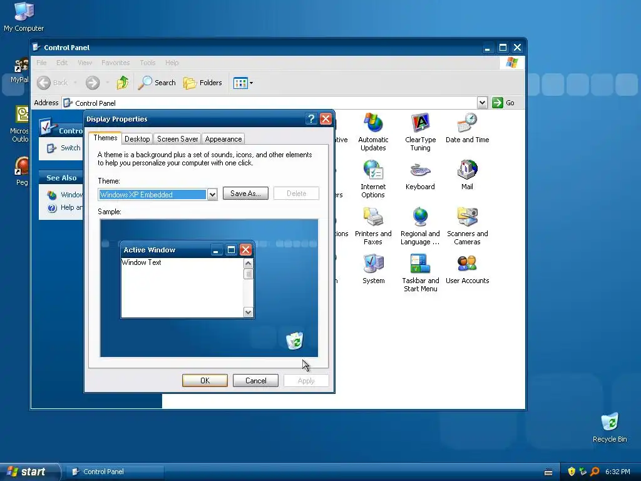Open the User Accounts icon
The width and height of the screenshot is (641, 481).
tap(467, 269)
